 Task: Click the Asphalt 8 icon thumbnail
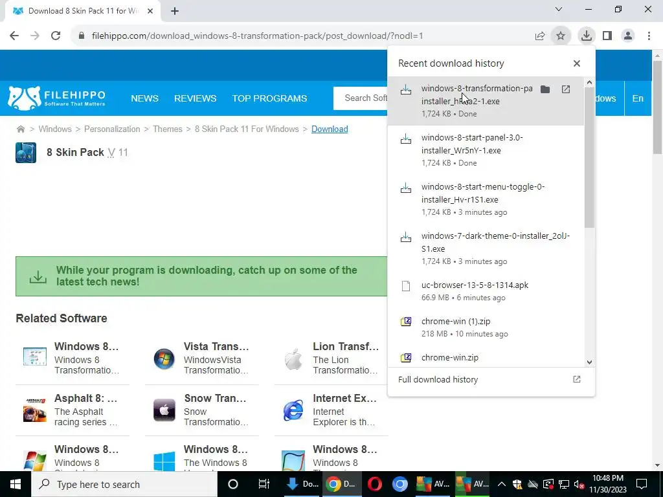click(35, 410)
